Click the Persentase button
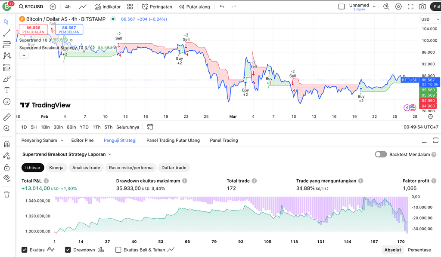Image resolution: width=441 pixels, height=257 pixels. tap(419, 250)
